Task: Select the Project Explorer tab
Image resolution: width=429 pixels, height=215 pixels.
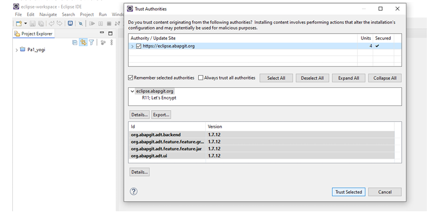Action: coord(33,34)
